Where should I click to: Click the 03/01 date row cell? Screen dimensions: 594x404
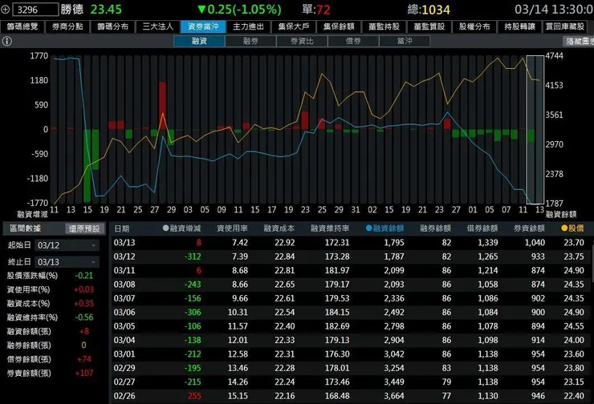click(x=124, y=354)
